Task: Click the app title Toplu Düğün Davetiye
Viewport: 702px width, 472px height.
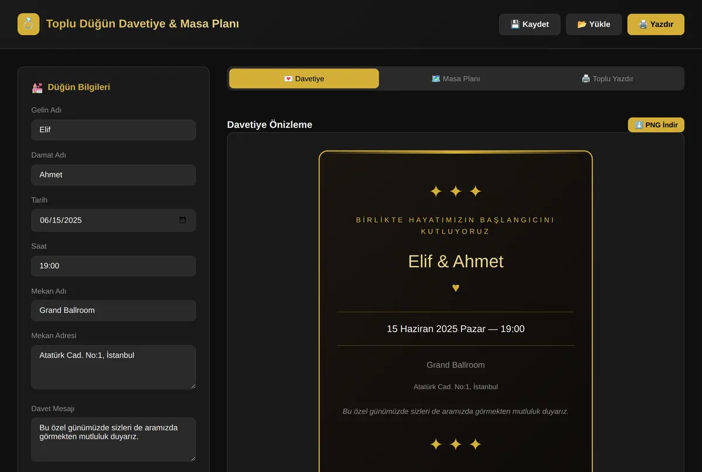Action: tap(142, 24)
